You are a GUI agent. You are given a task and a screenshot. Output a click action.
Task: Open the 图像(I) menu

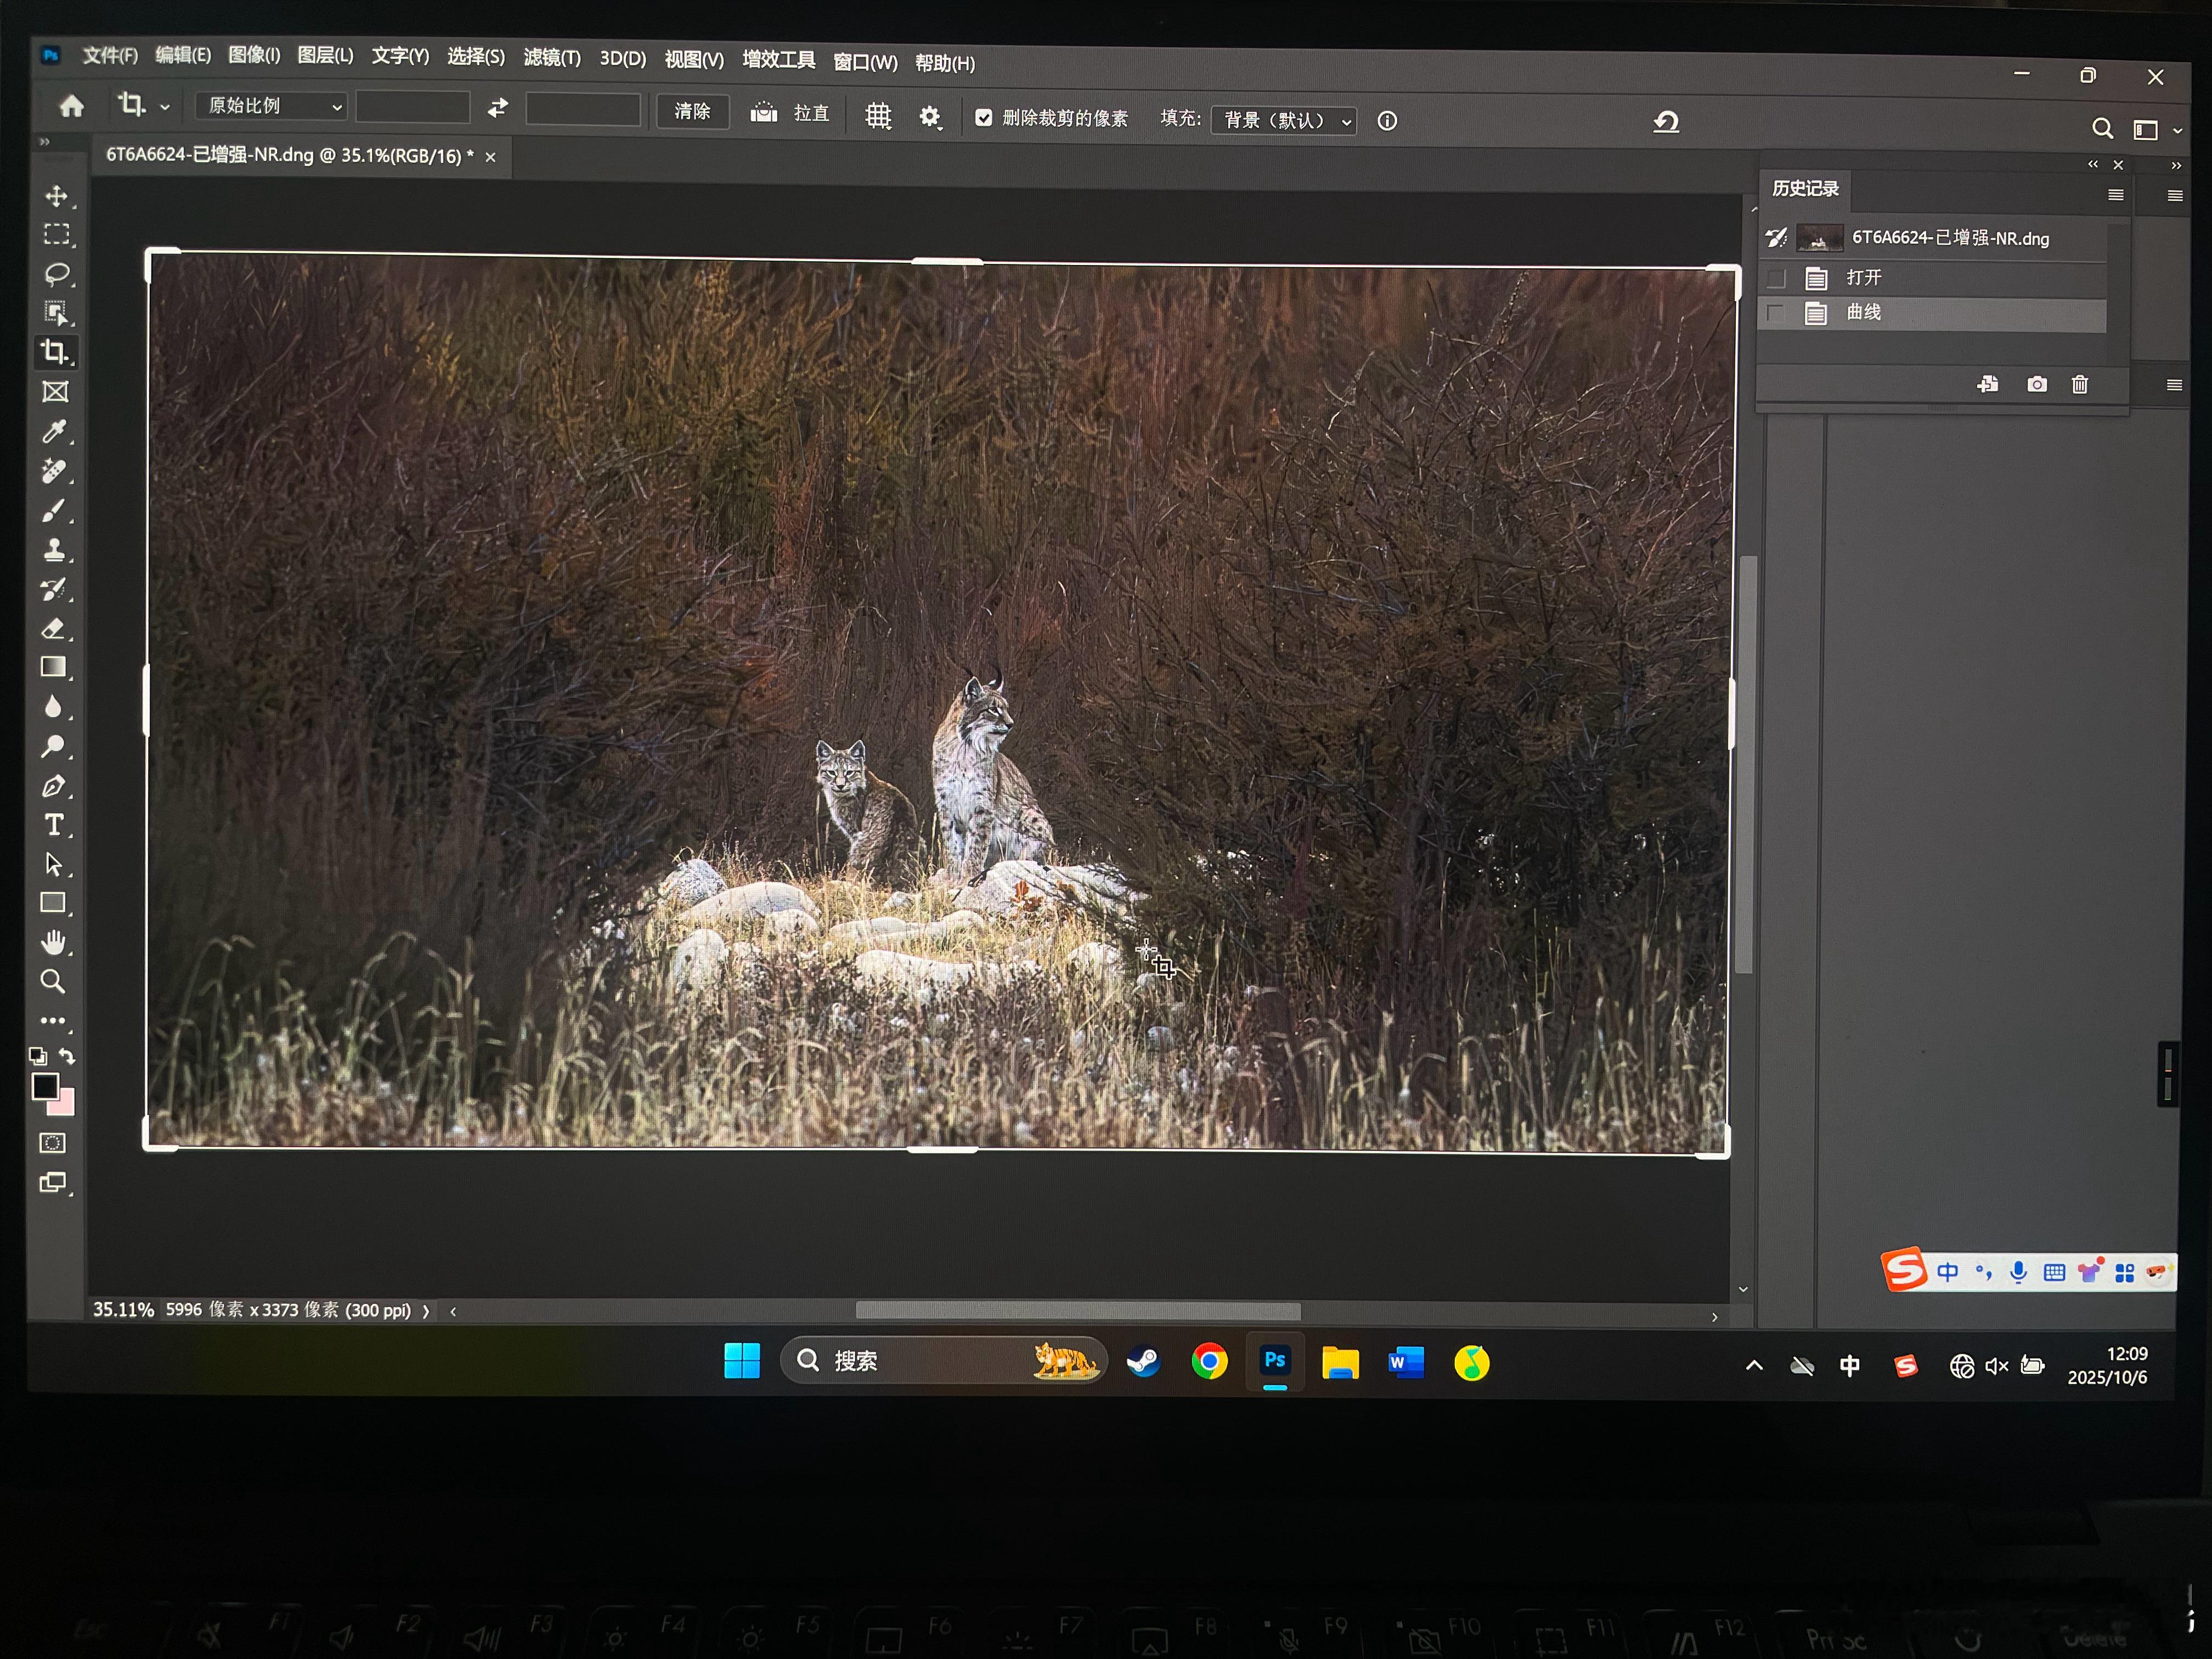pos(254,55)
